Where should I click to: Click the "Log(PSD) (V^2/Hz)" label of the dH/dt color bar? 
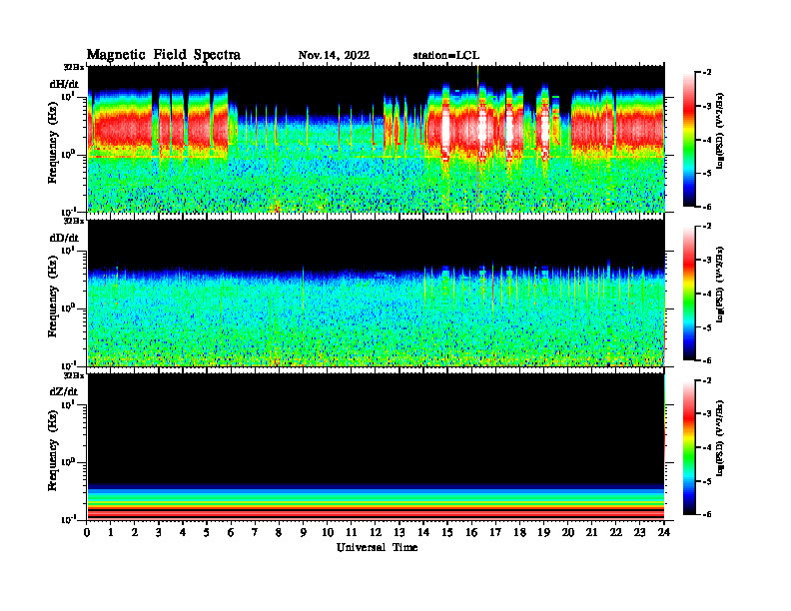coord(720,131)
